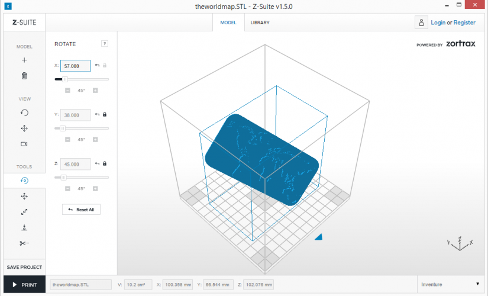Click the Z-Suite title bar app icon
Screen dimensions: 488x296
[x=8, y=6]
